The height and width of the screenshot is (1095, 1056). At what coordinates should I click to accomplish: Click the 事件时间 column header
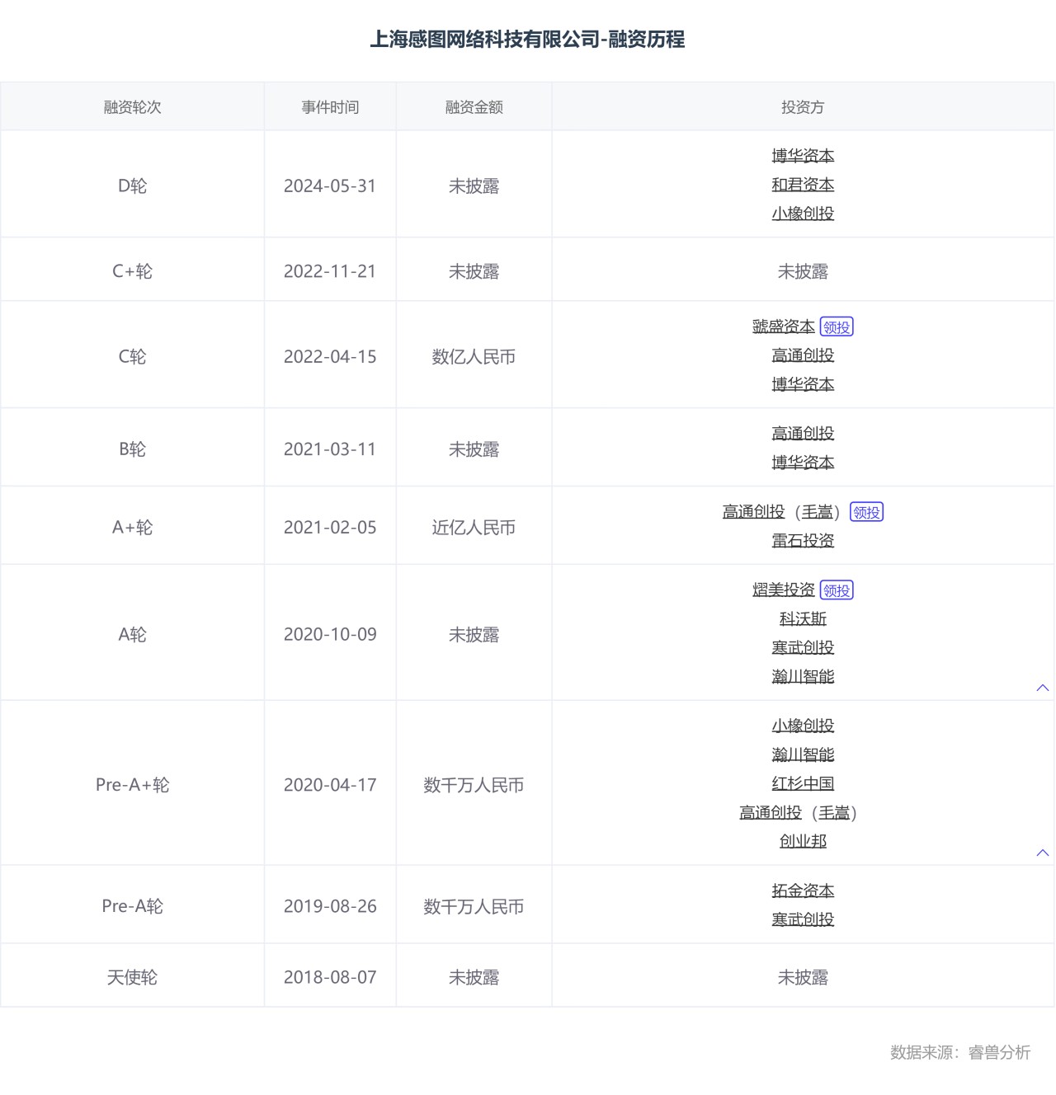coord(330,107)
